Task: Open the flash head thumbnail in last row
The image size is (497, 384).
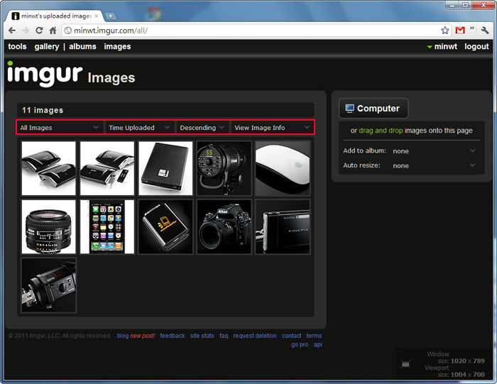Action: [x=49, y=285]
